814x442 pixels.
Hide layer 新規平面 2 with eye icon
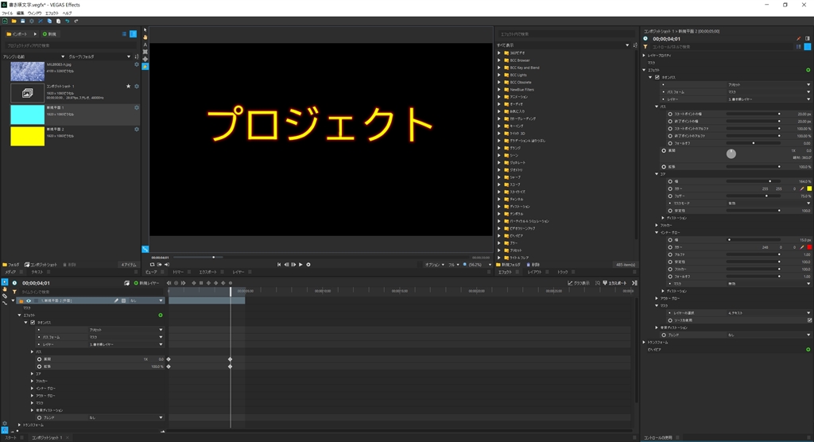pyautogui.click(x=29, y=300)
